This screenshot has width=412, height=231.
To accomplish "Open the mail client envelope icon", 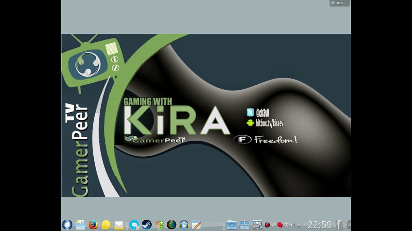I will pyautogui.click(x=119, y=225).
